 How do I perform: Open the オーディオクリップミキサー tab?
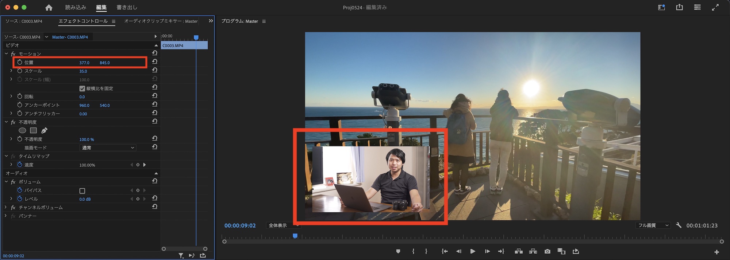(x=161, y=21)
